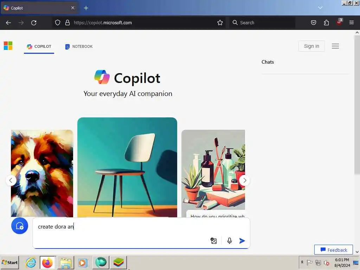Screen dimensions: 360x270
Task: Open Windows Media Player from the taskbar
Action: [x=83, y=262]
